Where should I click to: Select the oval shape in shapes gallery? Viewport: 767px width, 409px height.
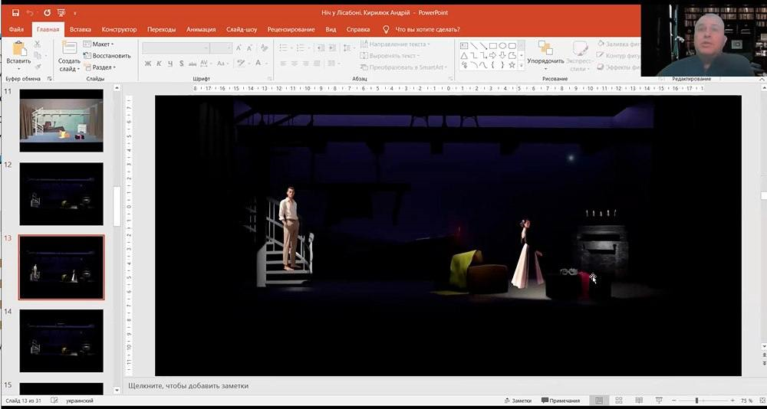[x=503, y=46]
